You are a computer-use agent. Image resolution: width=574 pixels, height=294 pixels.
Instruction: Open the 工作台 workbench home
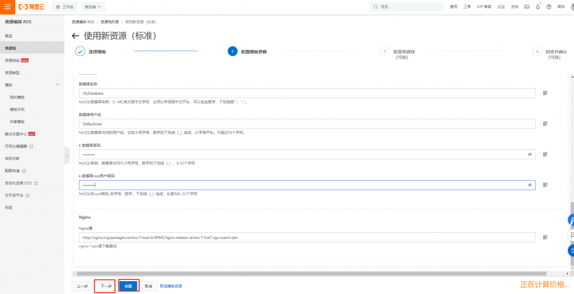(x=64, y=7)
